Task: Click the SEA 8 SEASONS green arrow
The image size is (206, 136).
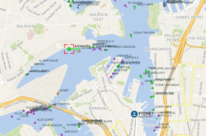Action: click(x=106, y=50)
